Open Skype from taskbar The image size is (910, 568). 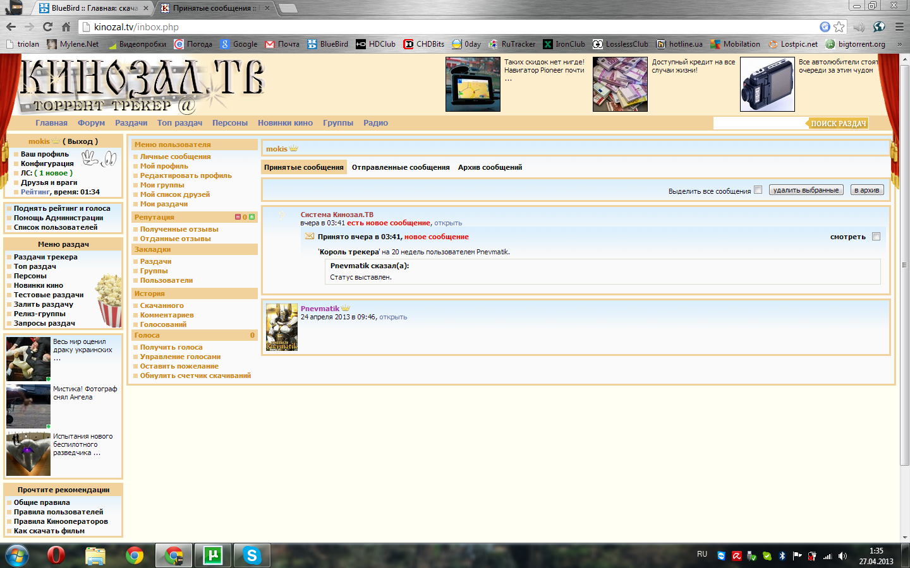pyautogui.click(x=252, y=555)
